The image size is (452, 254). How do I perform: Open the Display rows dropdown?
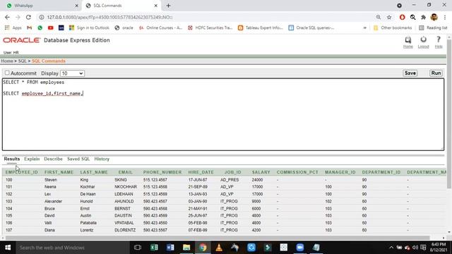click(72, 73)
